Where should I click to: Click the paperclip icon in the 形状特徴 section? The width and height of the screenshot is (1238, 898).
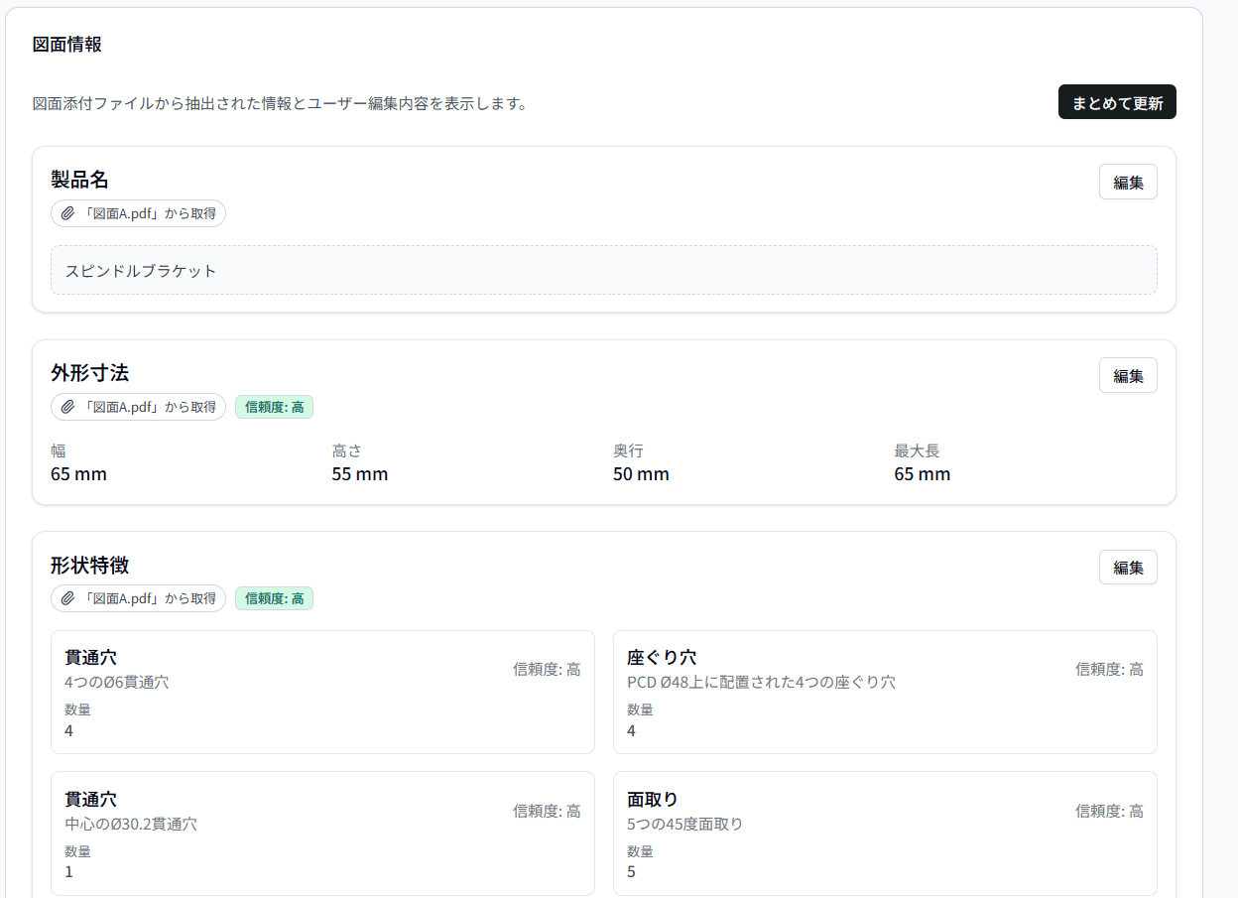[66, 598]
